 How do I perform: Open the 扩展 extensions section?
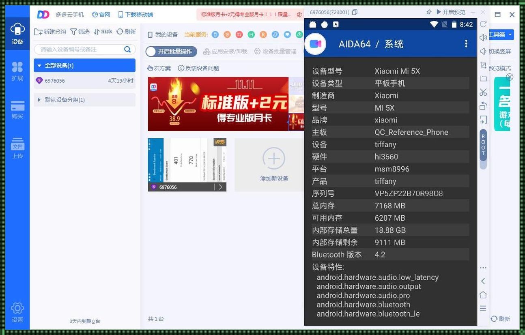click(x=17, y=71)
